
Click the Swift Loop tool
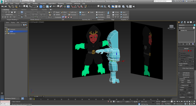point(72,12)
